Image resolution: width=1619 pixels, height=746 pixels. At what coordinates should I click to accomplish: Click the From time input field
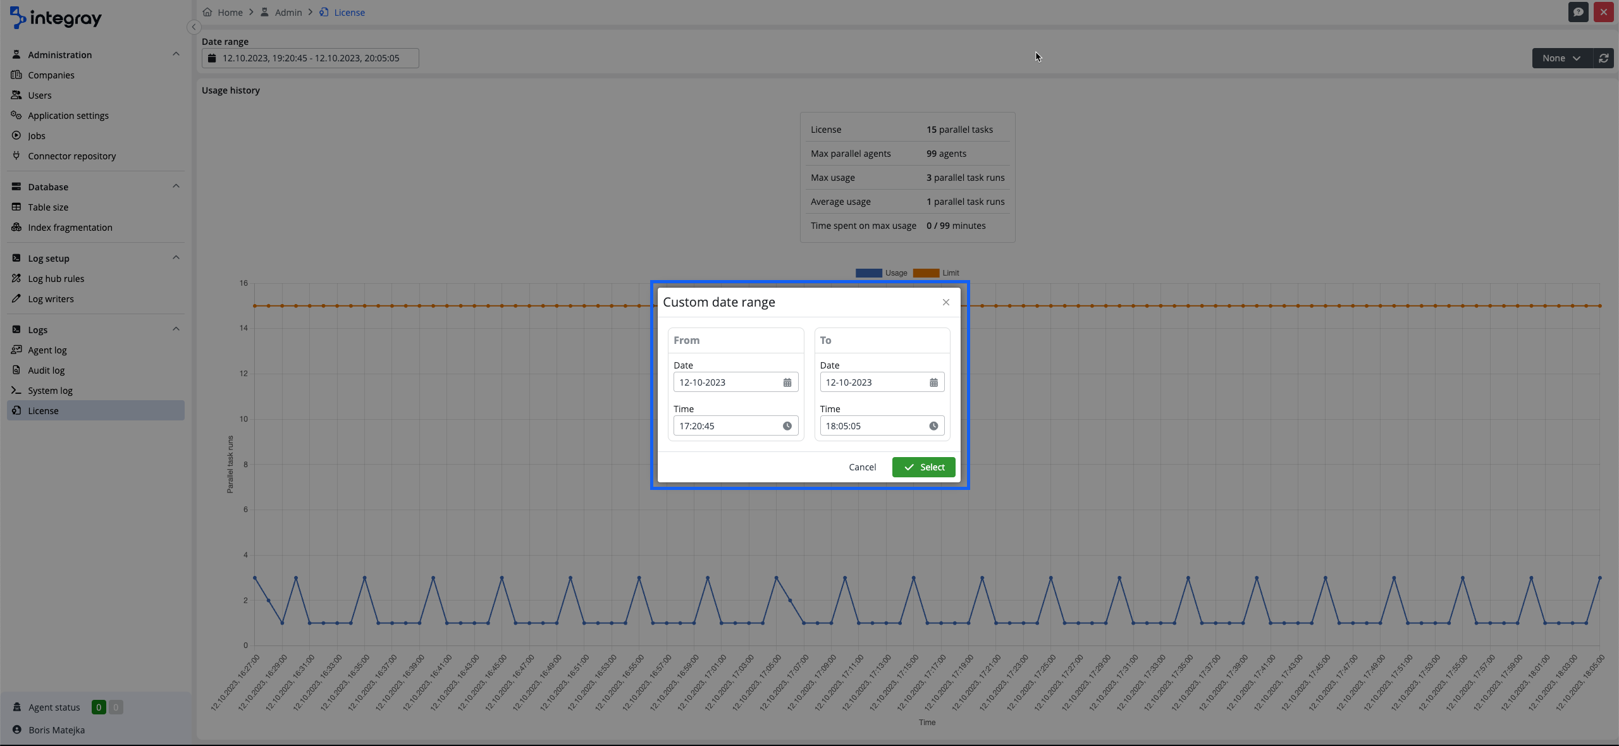pyautogui.click(x=727, y=426)
